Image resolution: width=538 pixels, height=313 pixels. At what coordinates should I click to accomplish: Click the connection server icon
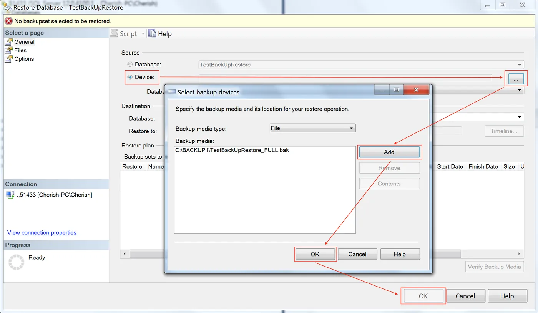coord(10,195)
